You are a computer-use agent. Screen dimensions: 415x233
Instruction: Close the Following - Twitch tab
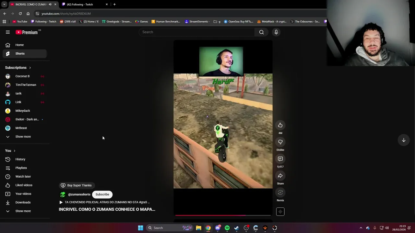point(107,5)
